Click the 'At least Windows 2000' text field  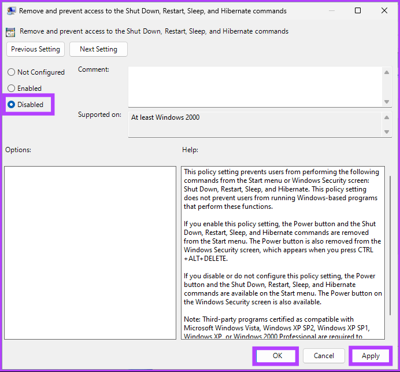click(254, 124)
